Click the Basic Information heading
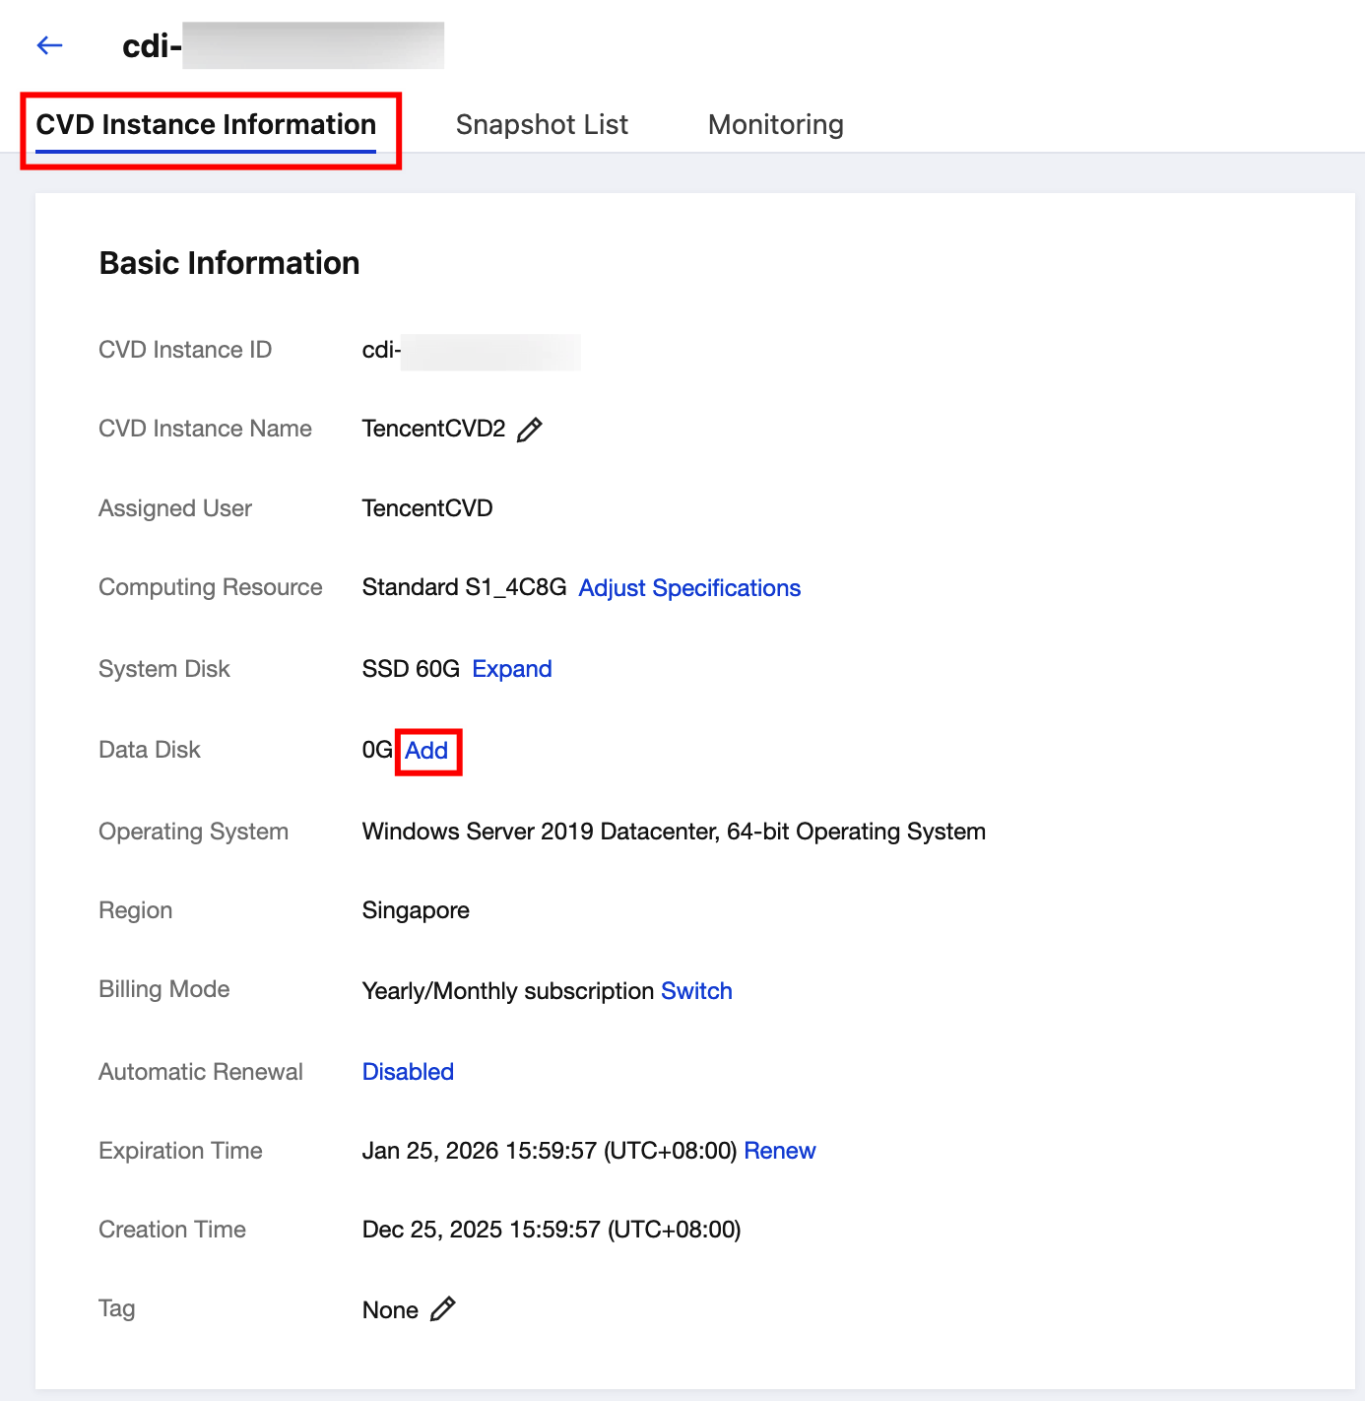The height and width of the screenshot is (1401, 1365). click(229, 263)
